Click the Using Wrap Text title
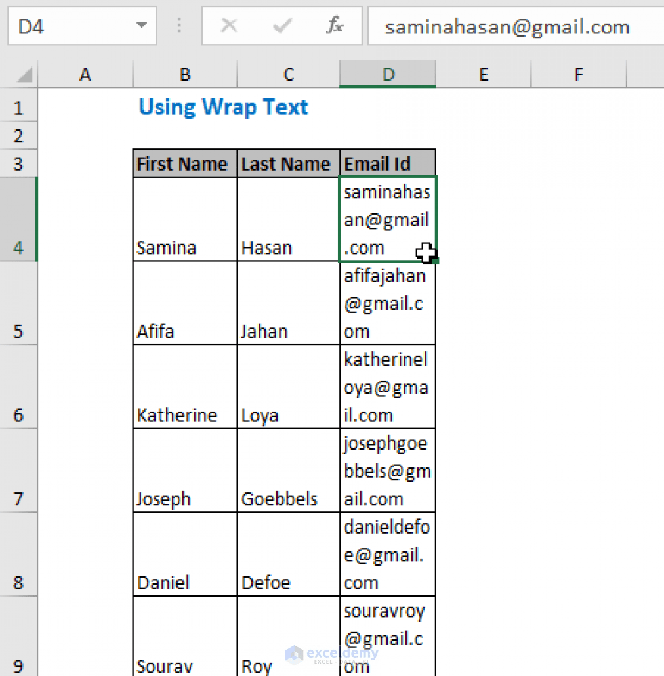 [223, 107]
